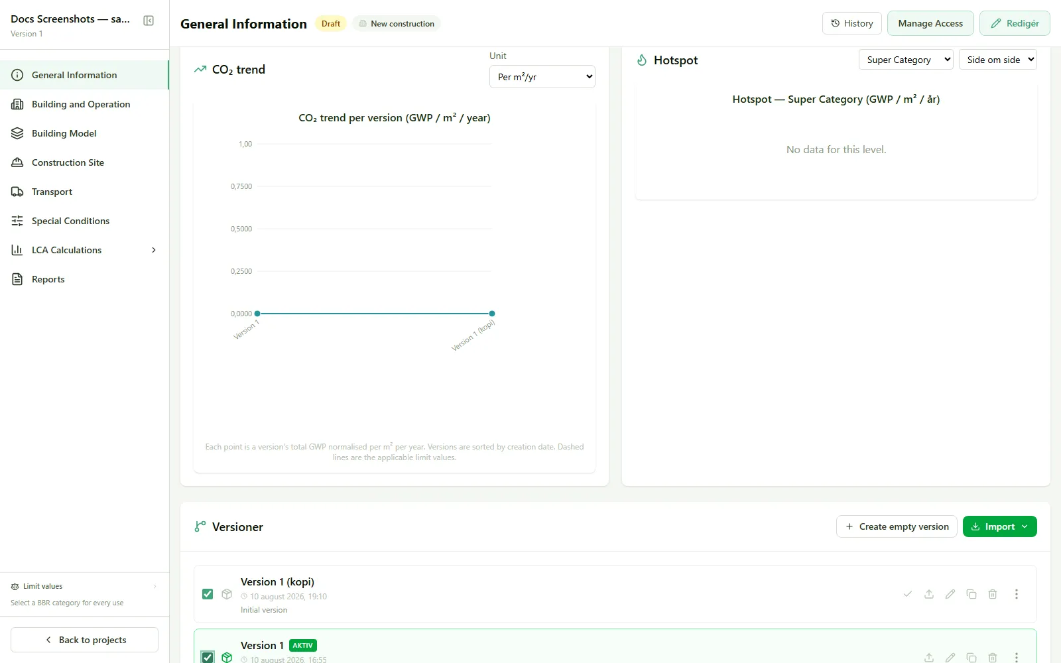
Task: Open the Import dropdown button
Action: tap(1000, 526)
